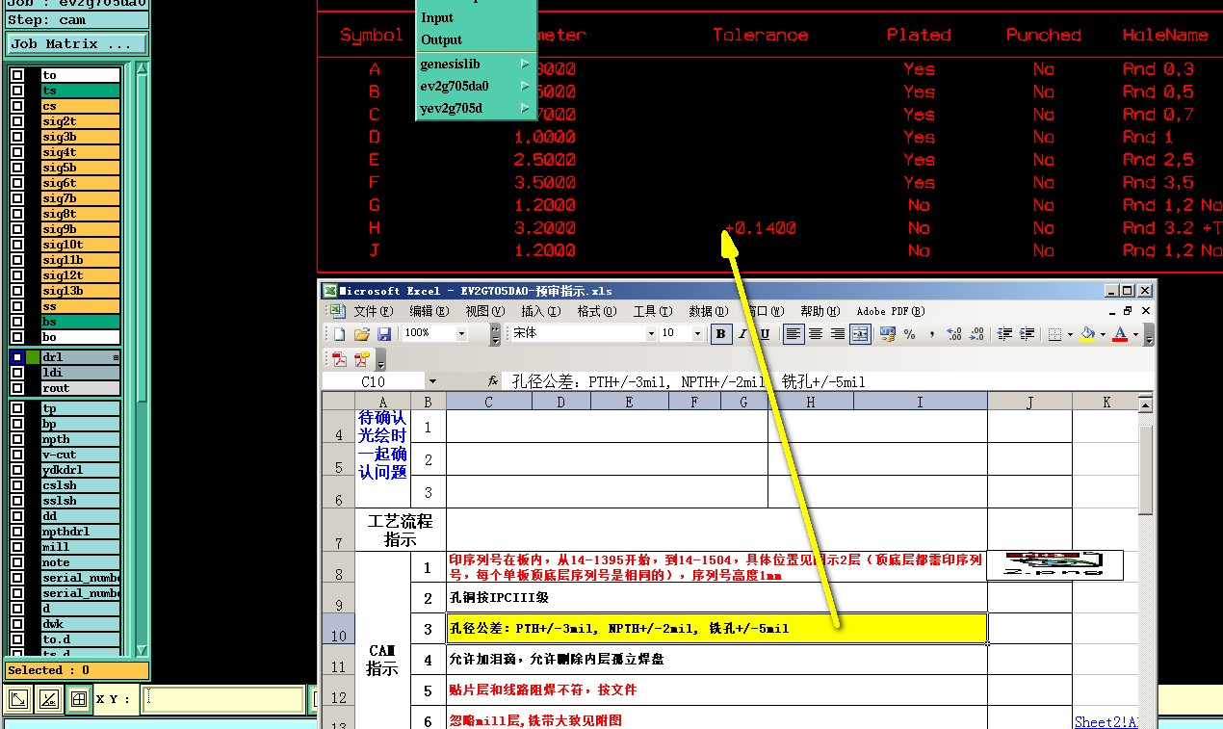1223x729 pixels.
Task: Click layer list scrollbar down arrow
Action: [x=142, y=651]
